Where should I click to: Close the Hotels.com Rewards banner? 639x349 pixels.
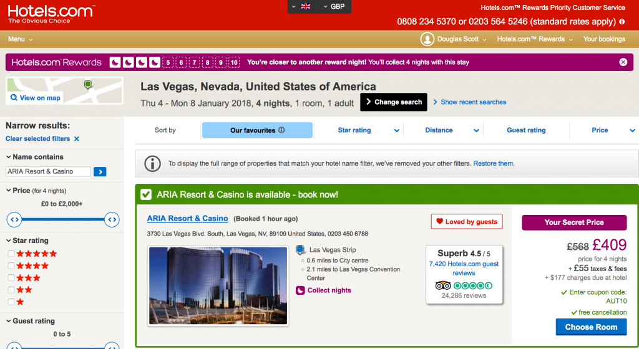coord(623,62)
